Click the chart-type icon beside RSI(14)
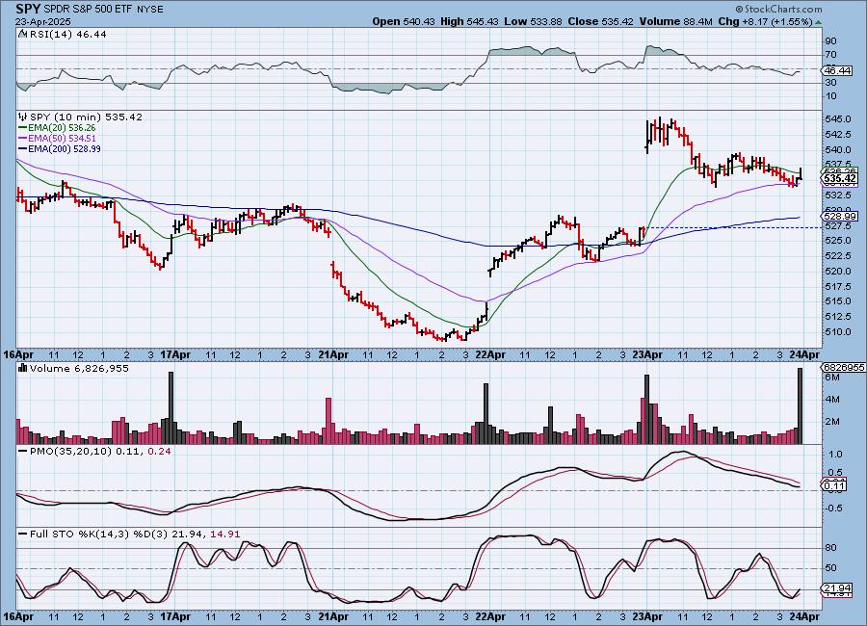Image resolution: width=867 pixels, height=626 pixels. [x=23, y=34]
